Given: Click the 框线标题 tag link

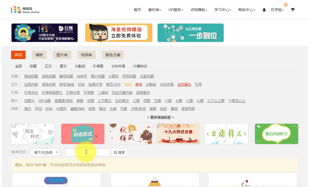Looking at the screenshot, I should tap(31, 76).
